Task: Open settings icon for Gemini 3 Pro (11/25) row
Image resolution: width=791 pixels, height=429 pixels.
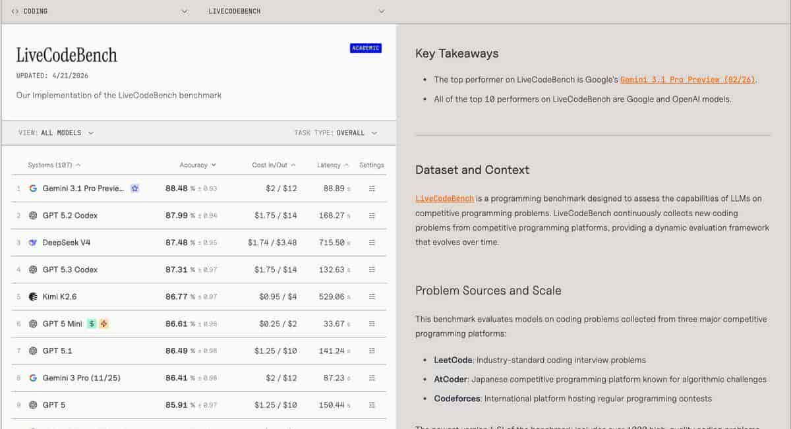Action: pos(372,378)
